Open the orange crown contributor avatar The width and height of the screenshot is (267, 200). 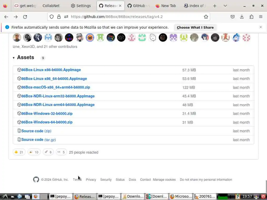point(90,37)
